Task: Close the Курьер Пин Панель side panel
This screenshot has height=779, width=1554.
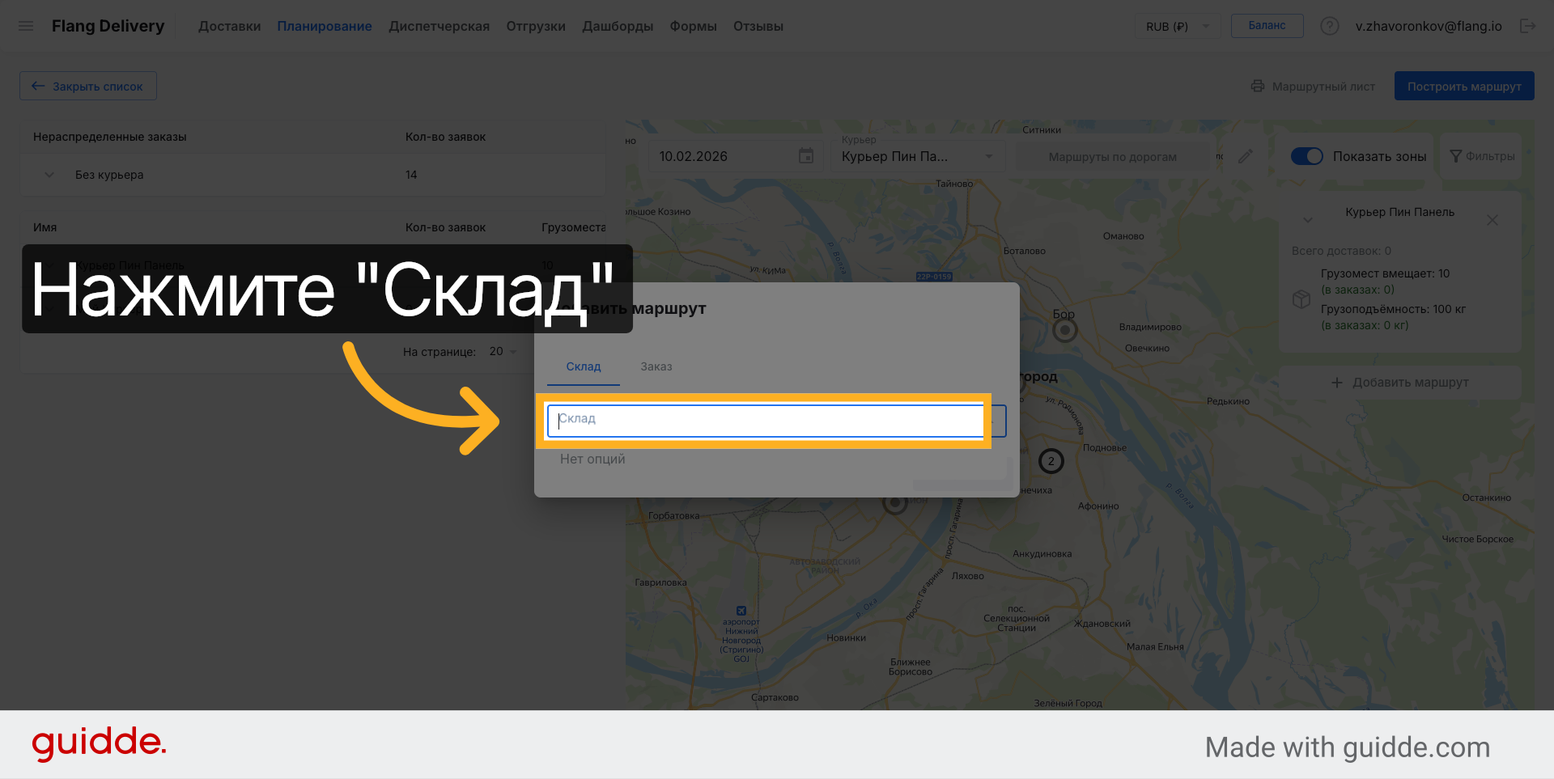Action: [1493, 219]
